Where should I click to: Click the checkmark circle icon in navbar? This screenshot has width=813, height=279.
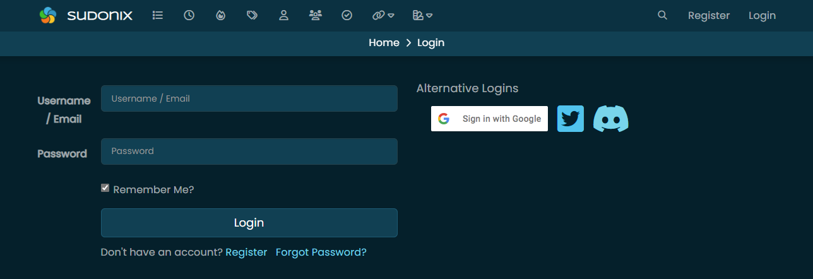click(347, 15)
